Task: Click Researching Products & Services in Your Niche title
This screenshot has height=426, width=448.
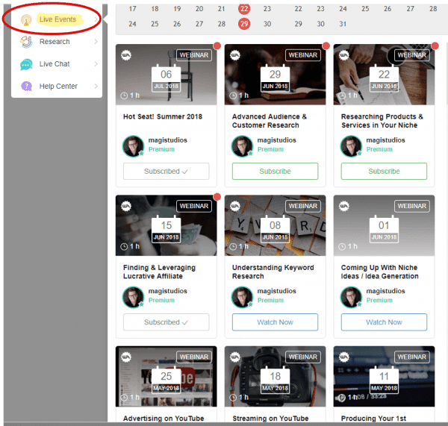Action: pyautogui.click(x=382, y=121)
